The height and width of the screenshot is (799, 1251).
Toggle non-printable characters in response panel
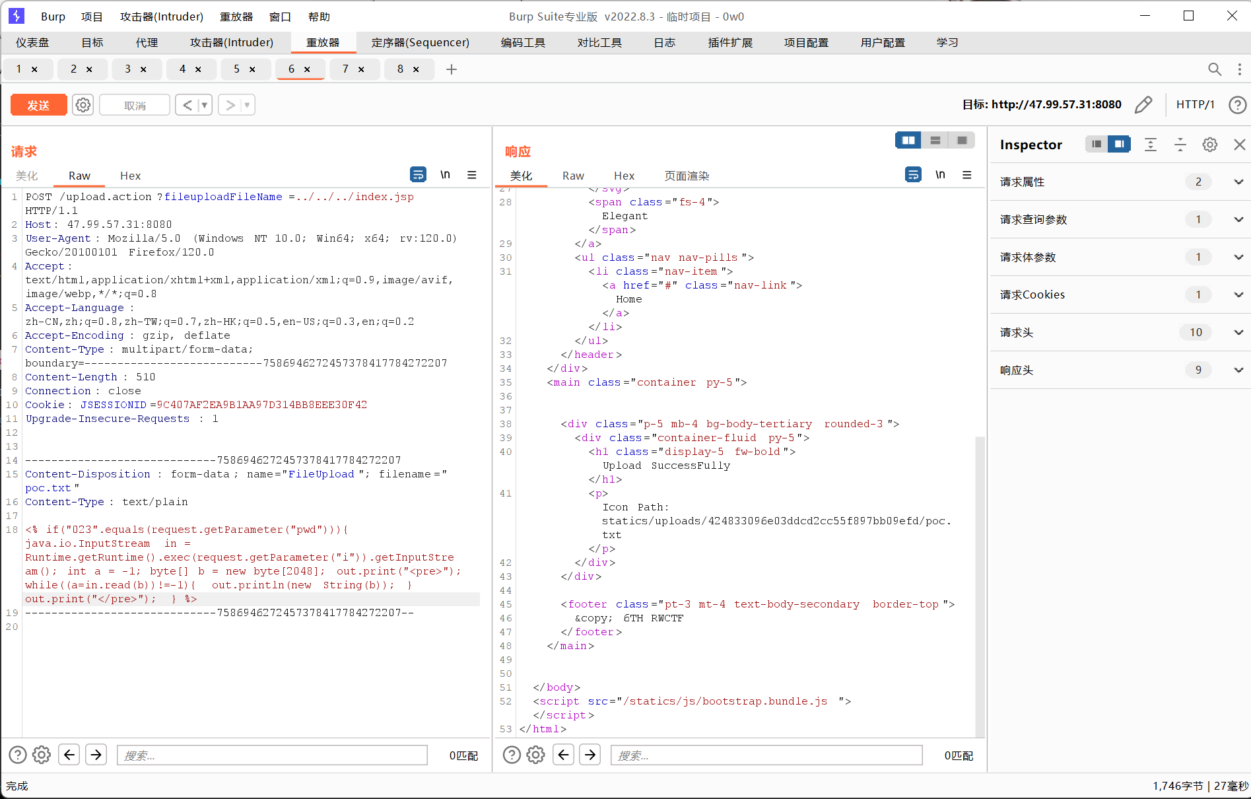[x=941, y=174]
